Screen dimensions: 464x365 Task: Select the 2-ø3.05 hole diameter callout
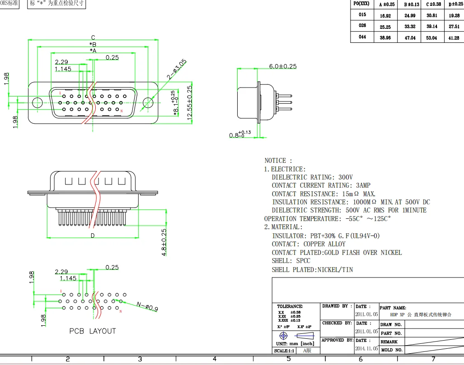177,69
